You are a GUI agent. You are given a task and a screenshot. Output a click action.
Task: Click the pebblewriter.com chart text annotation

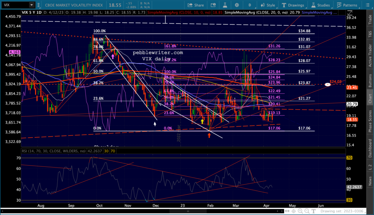[158, 53]
